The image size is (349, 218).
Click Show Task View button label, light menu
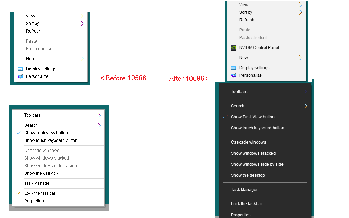pos(46,133)
